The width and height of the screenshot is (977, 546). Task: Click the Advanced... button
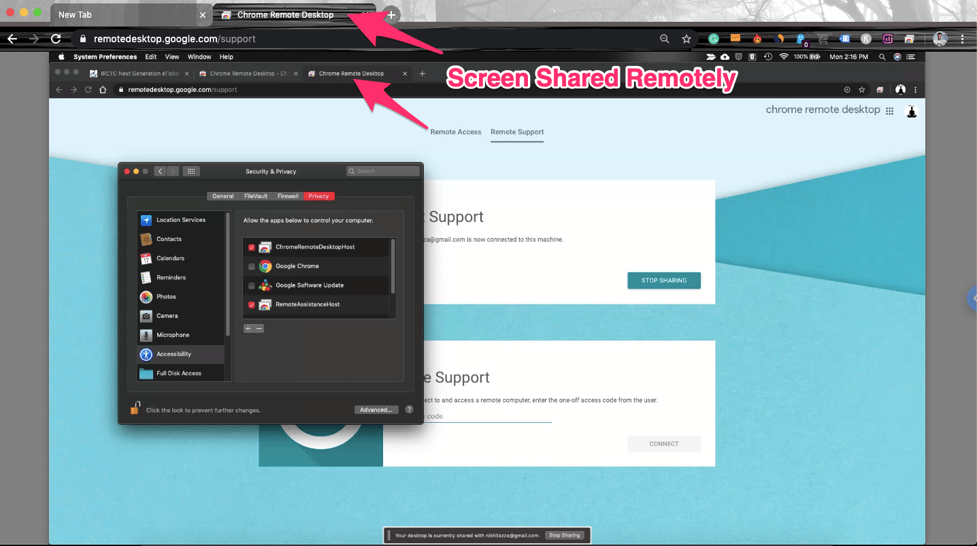(x=376, y=410)
